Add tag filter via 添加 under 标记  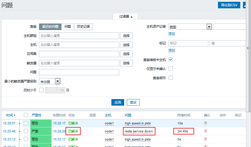click(x=172, y=51)
